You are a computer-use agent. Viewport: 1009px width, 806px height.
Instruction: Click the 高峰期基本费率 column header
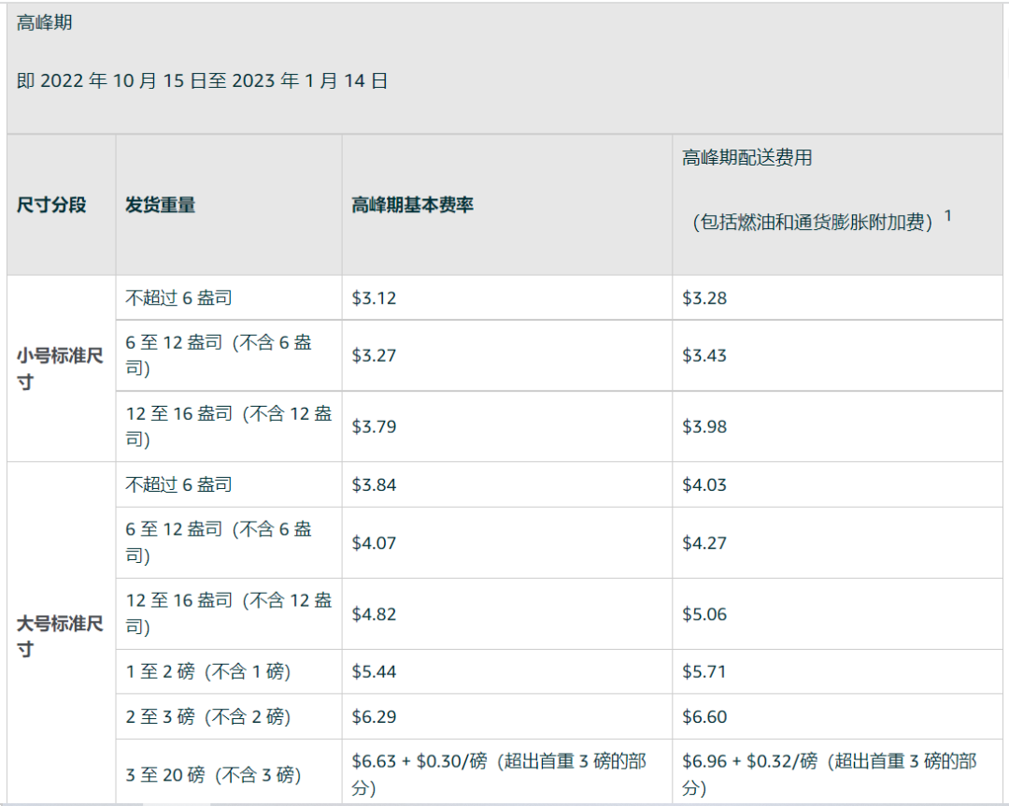pyautogui.click(x=412, y=205)
